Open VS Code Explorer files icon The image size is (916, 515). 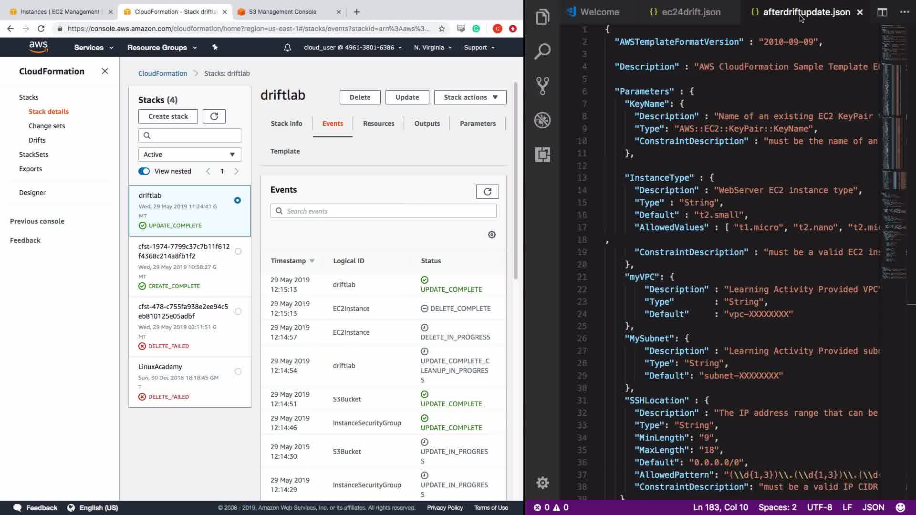point(542,17)
